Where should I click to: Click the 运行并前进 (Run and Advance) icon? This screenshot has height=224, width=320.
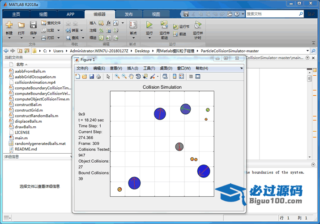coord(164,25)
